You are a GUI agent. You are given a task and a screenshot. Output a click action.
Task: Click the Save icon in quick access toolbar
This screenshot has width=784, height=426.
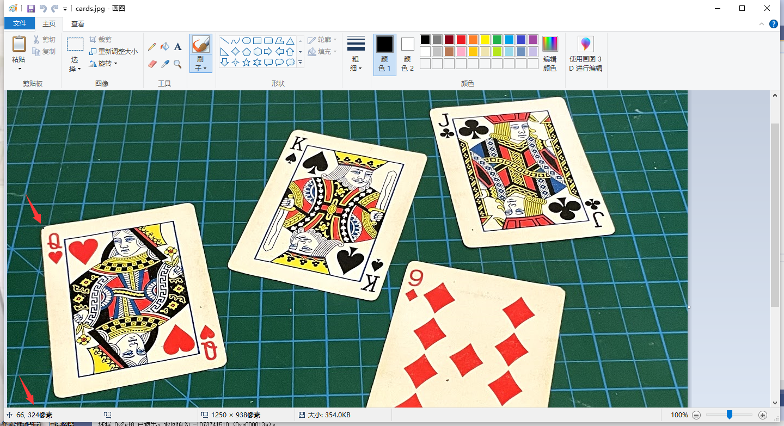[x=30, y=8]
